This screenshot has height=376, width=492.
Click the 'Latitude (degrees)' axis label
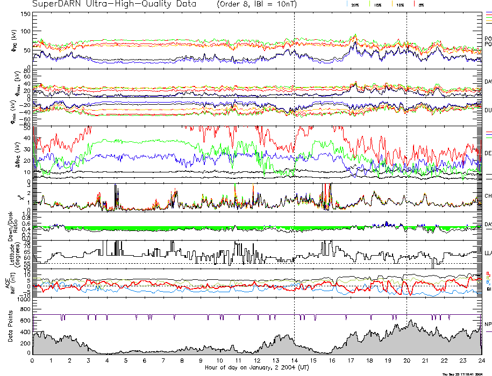point(15,255)
